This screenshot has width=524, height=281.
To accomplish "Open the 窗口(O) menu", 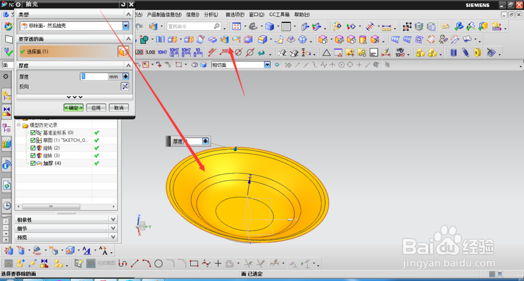I will 257,14.
